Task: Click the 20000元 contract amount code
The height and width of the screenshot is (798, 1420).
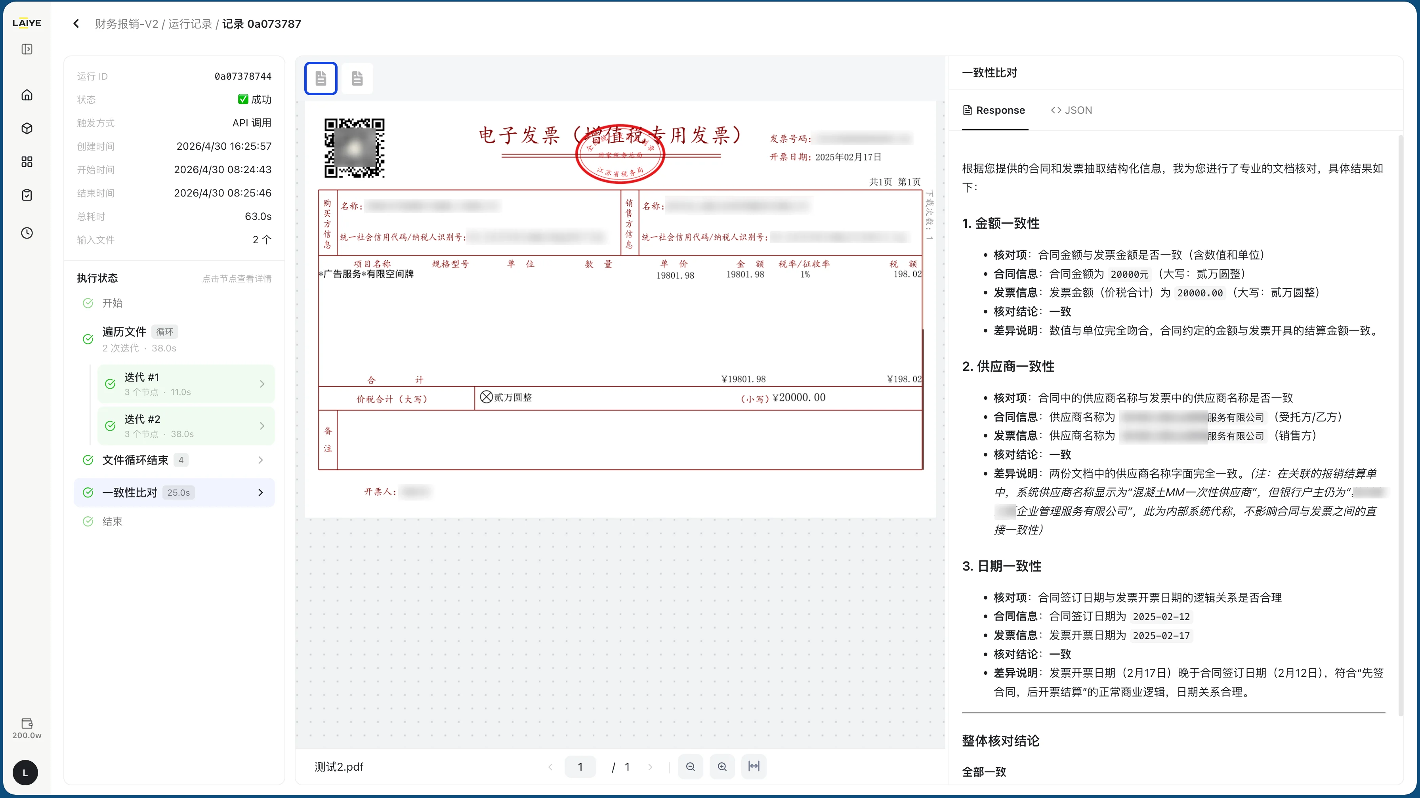Action: click(x=1130, y=274)
